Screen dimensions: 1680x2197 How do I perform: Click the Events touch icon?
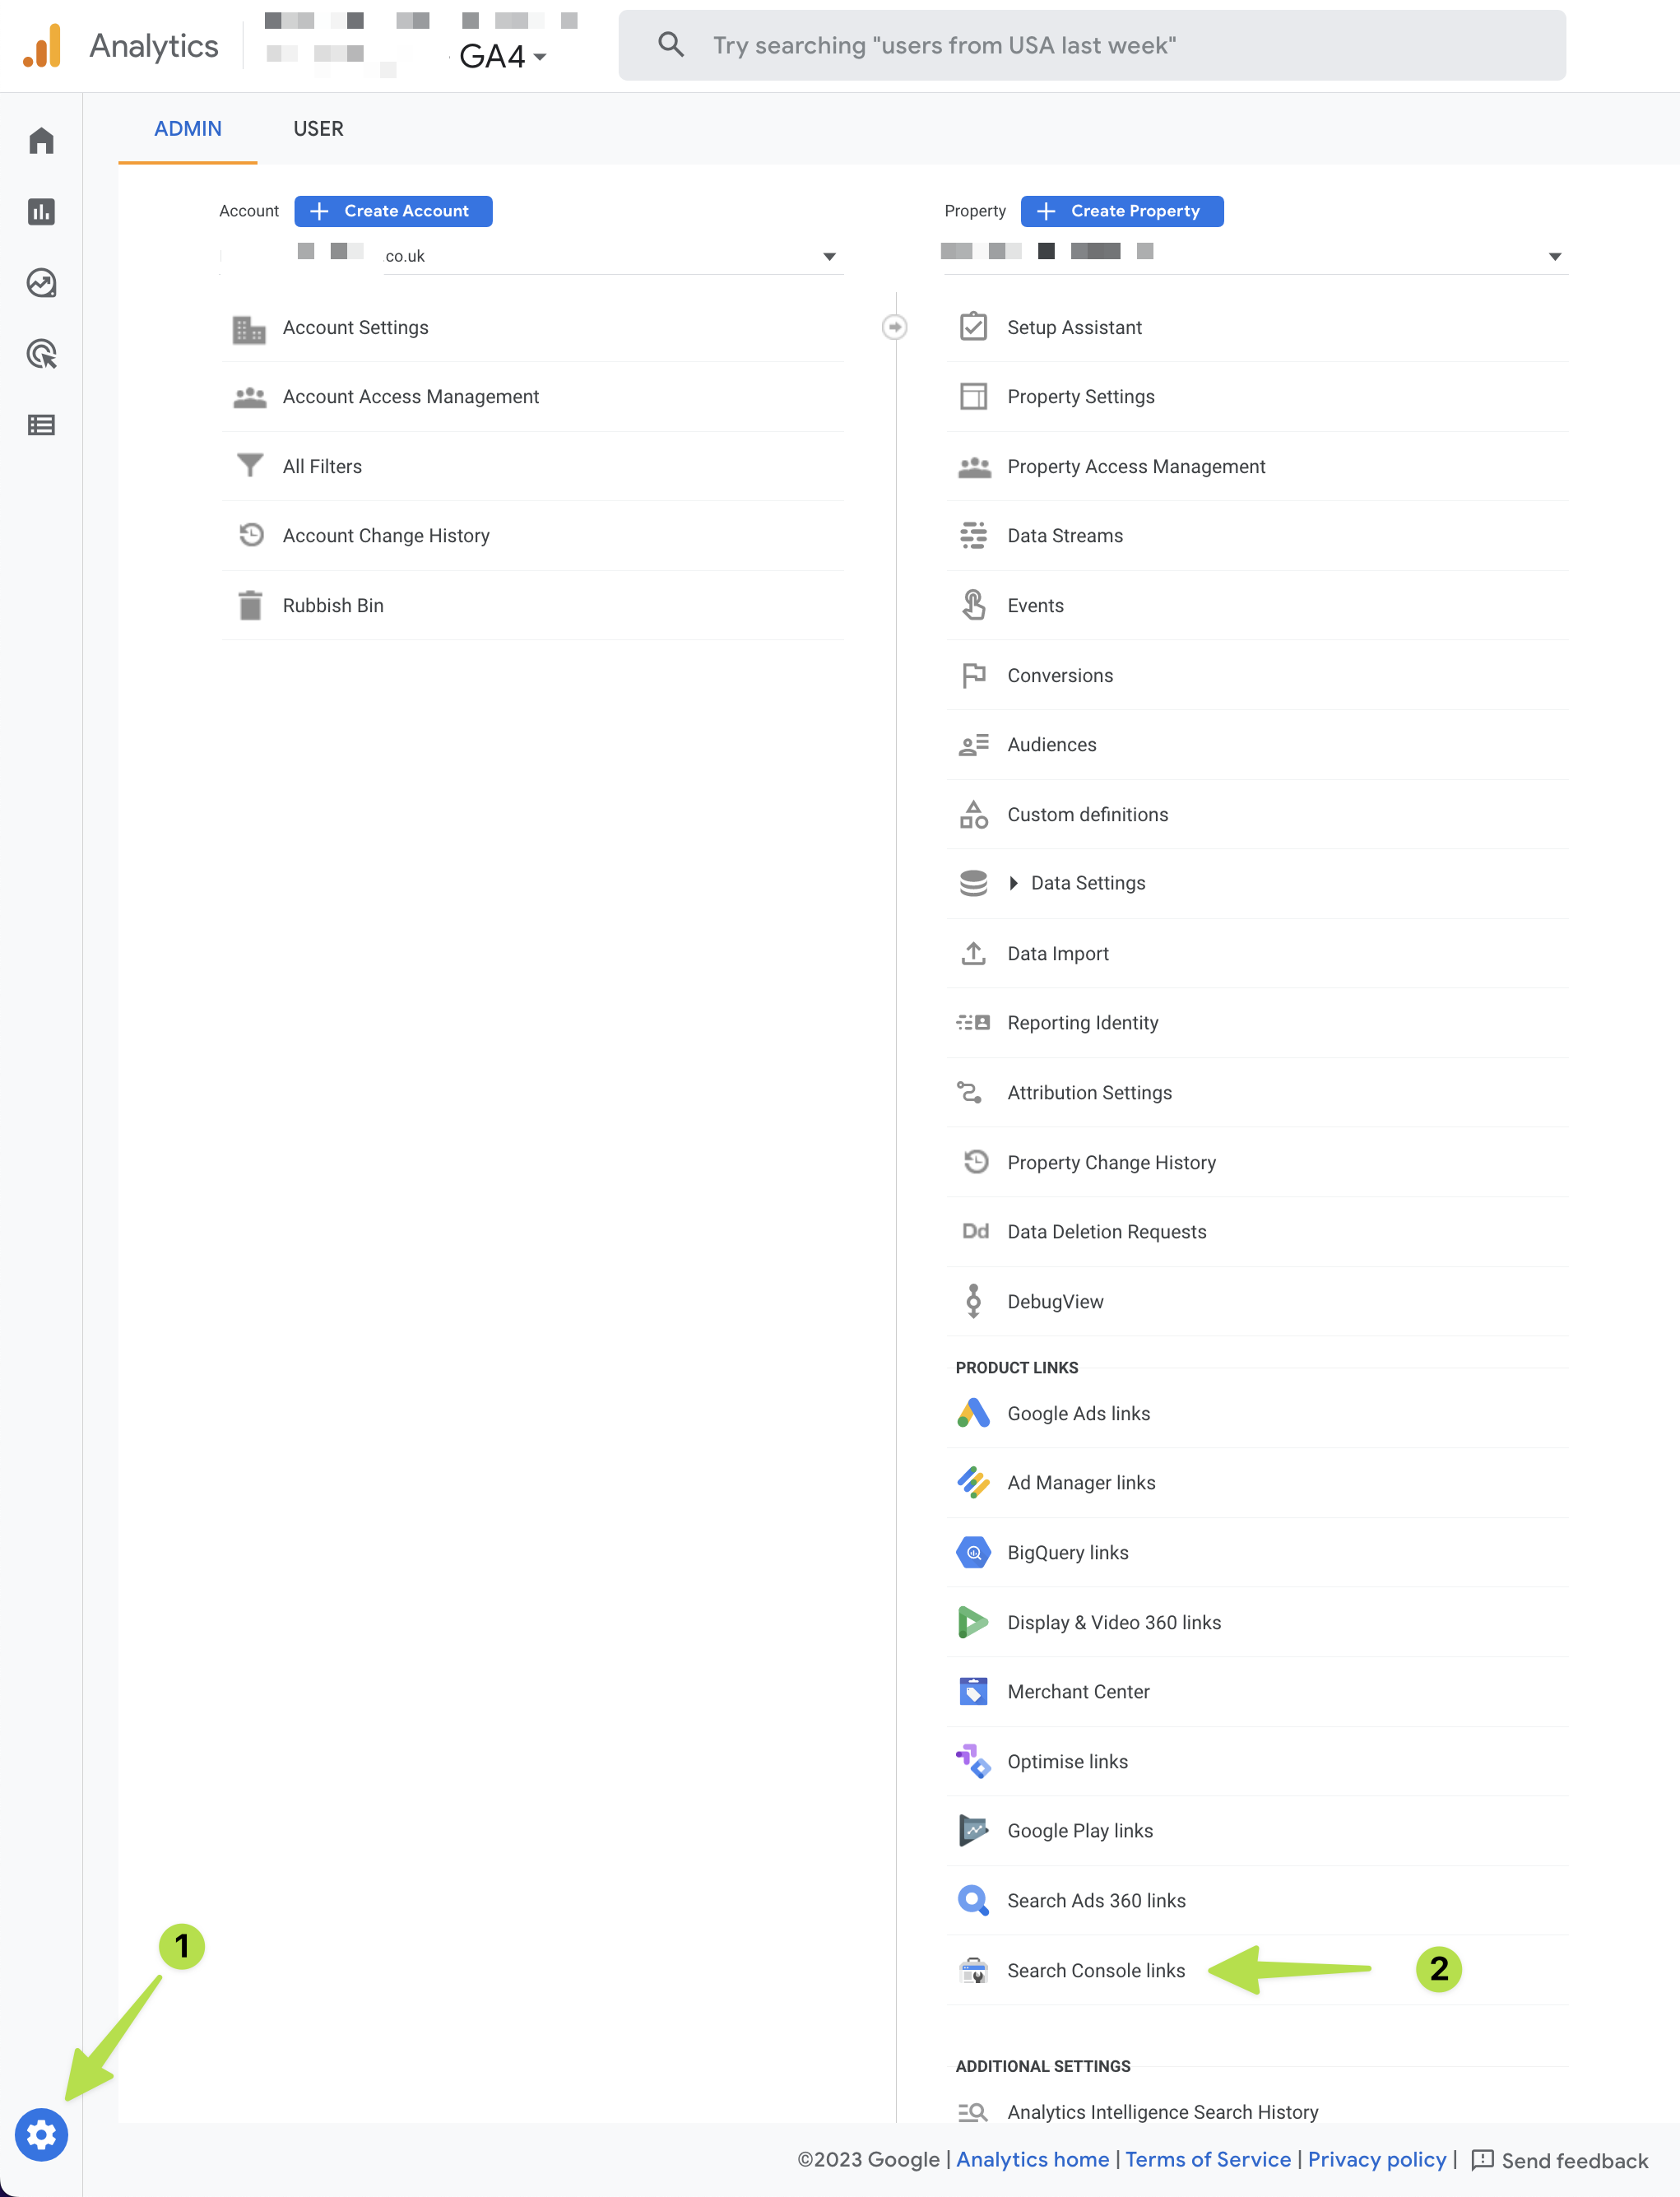click(x=973, y=605)
